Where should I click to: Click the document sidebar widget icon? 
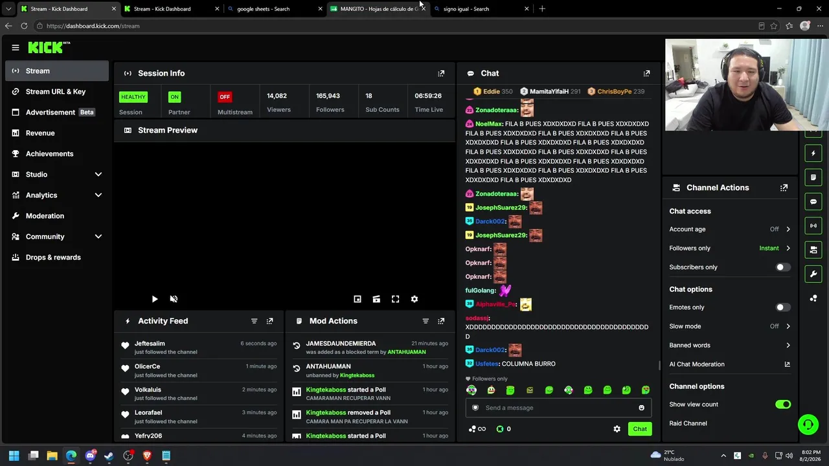click(813, 177)
